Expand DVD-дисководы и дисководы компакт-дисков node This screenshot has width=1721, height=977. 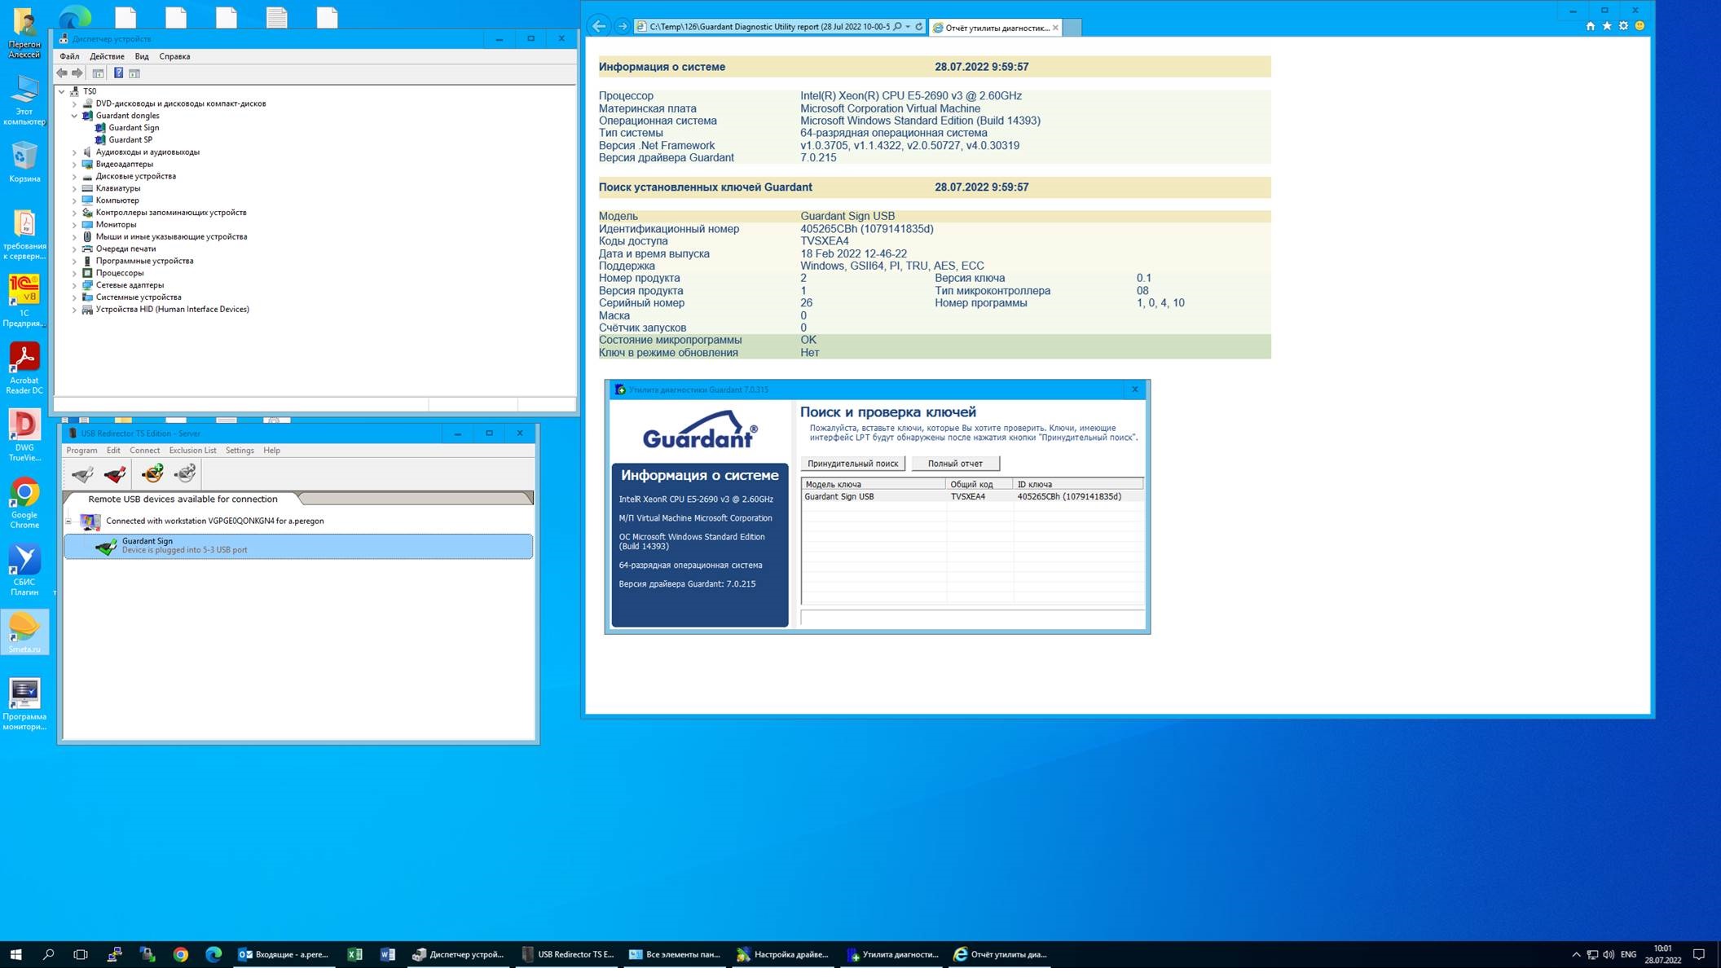pyautogui.click(x=74, y=103)
